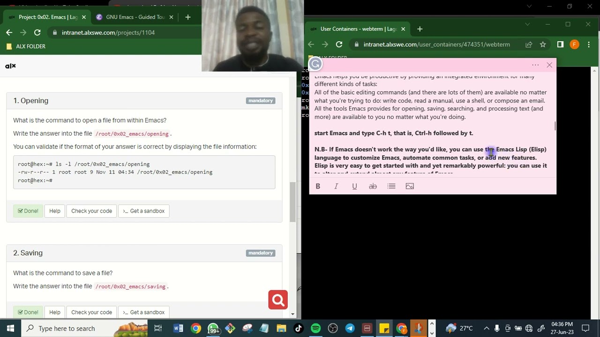Viewport: 600px width, 337px height.
Task: Click Check your code for Opening task
Action: 91,211
